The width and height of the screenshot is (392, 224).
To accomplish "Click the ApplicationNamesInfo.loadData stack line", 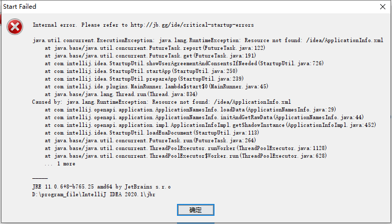I will pyautogui.click(x=190, y=110).
